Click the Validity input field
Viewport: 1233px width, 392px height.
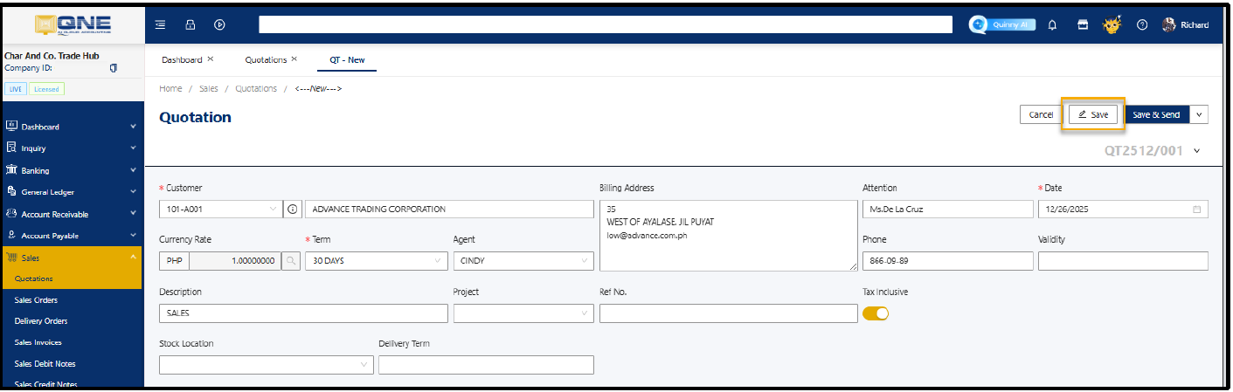click(1123, 261)
